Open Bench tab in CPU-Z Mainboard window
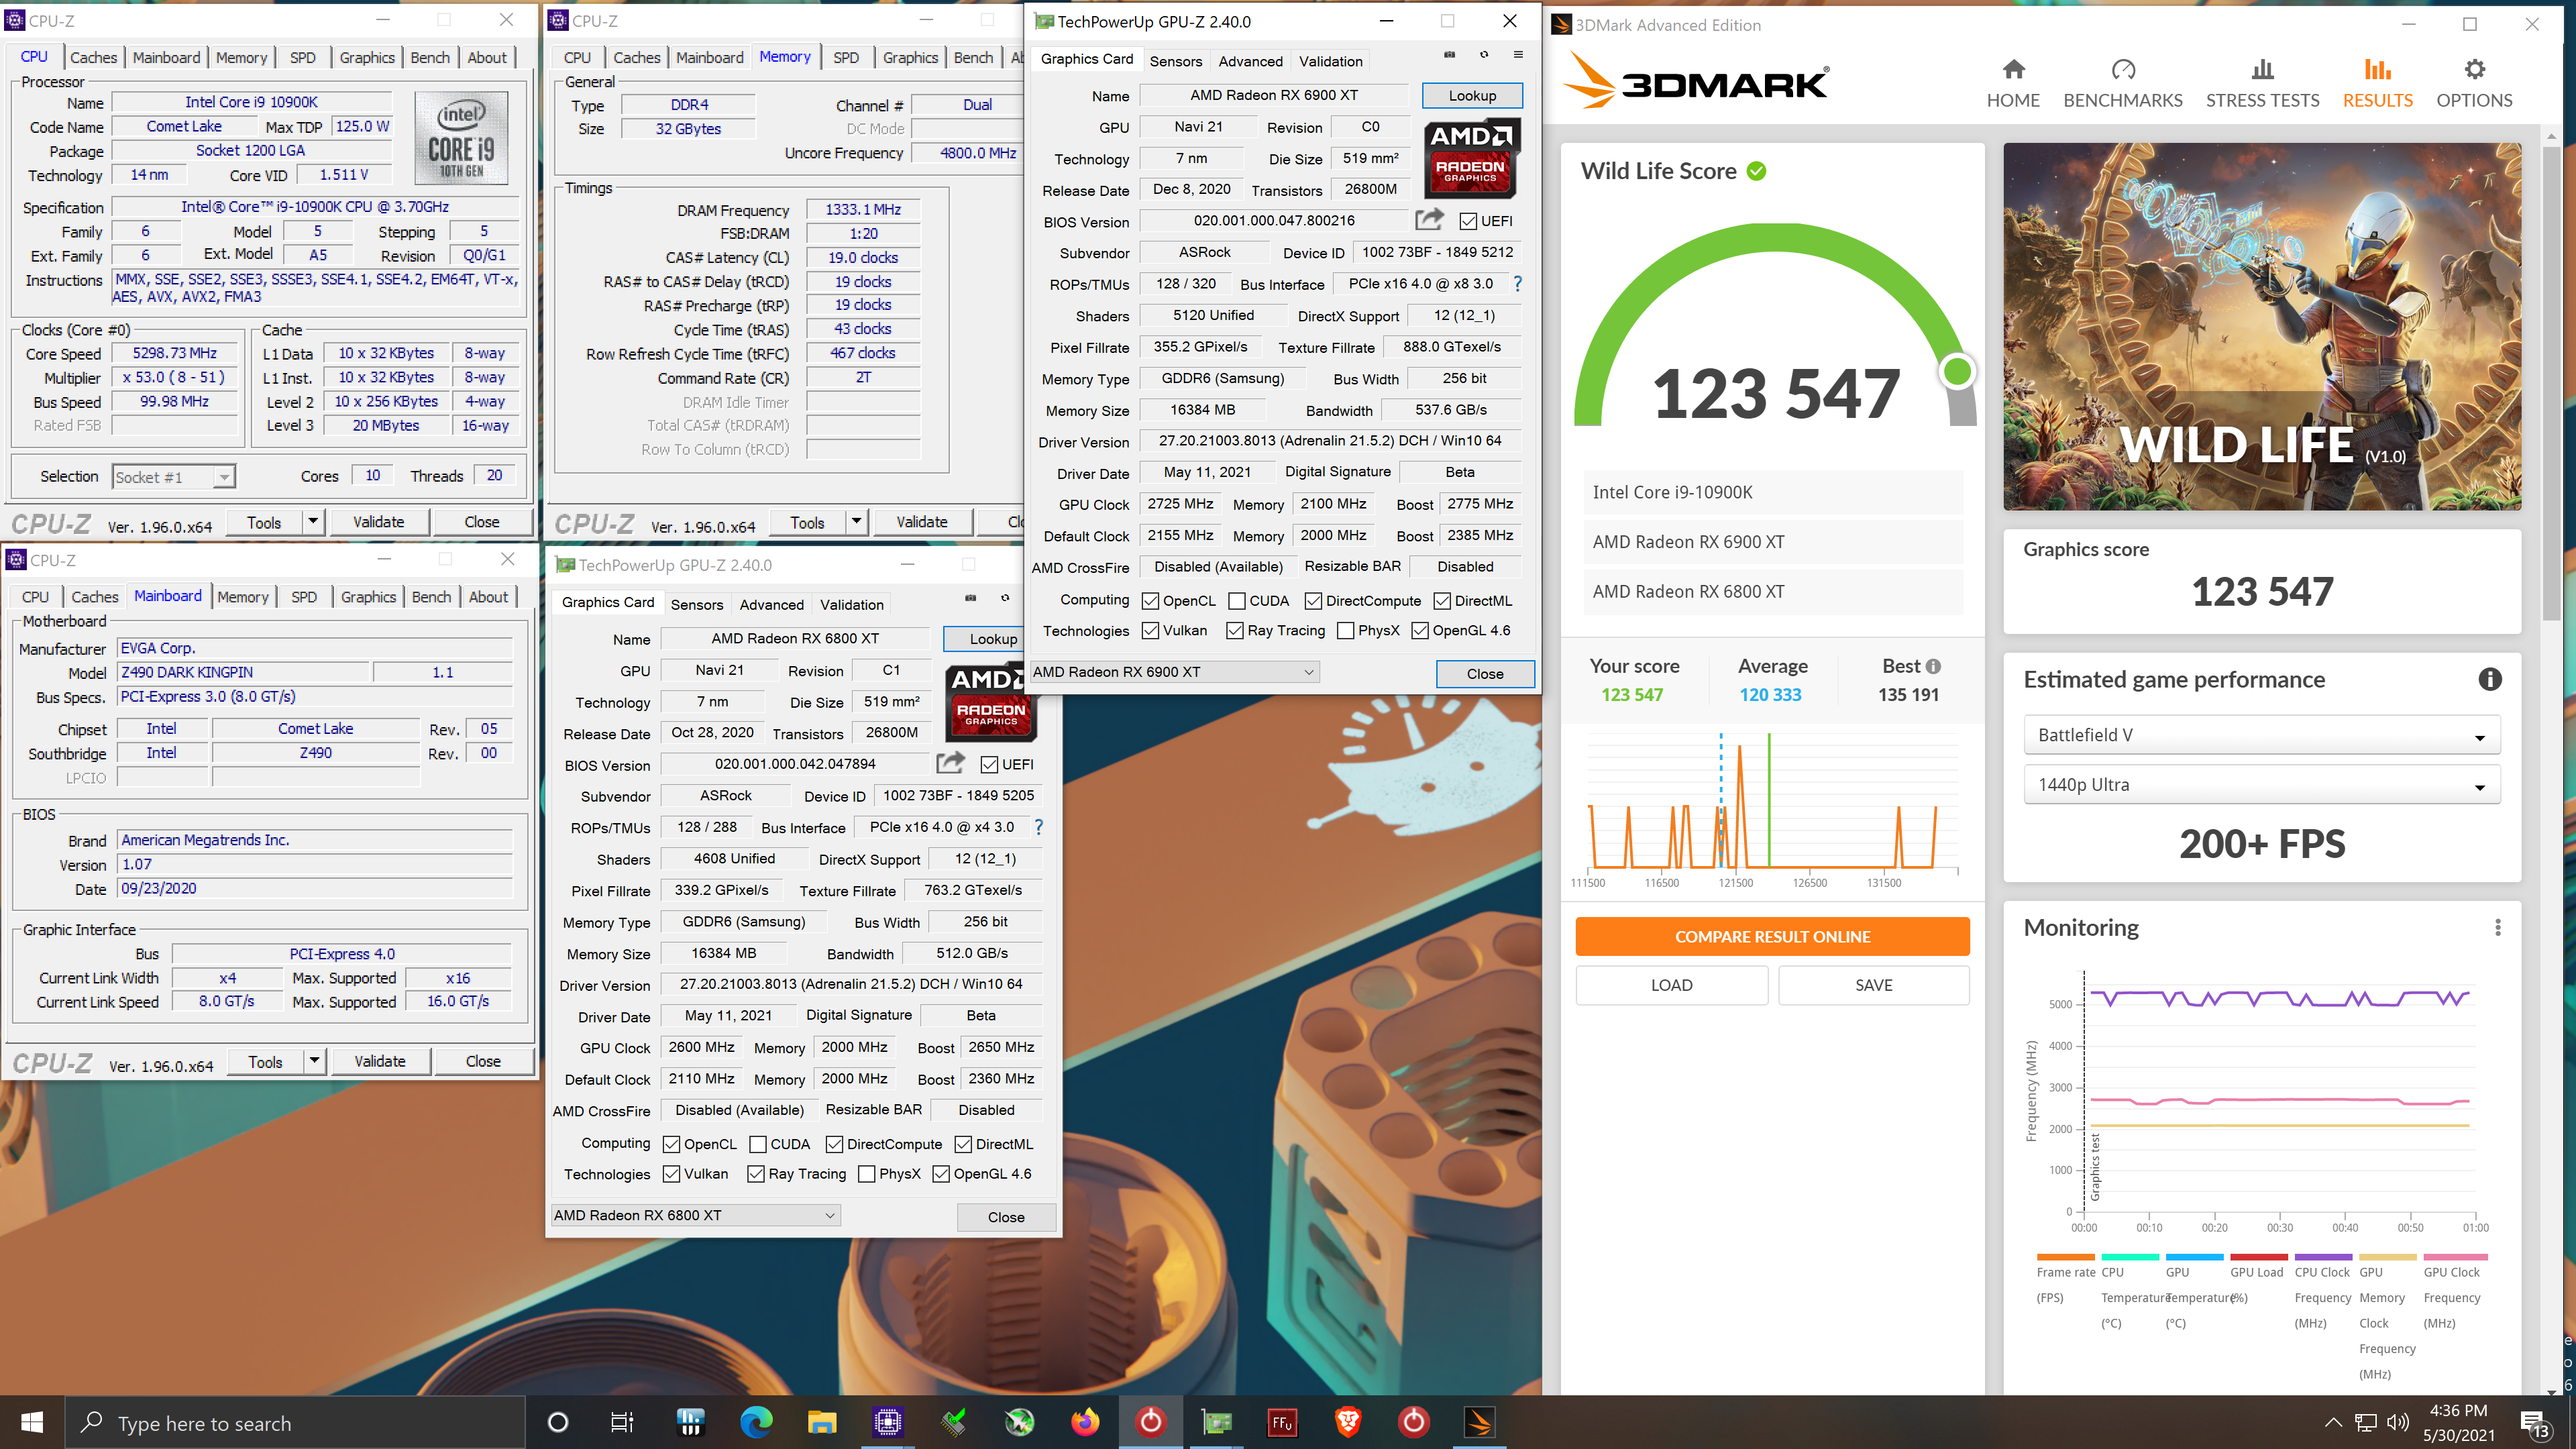 coord(431,597)
